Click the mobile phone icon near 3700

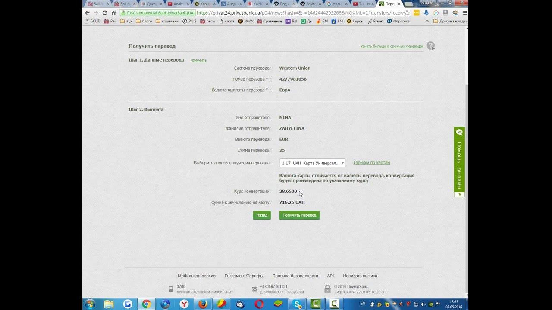(171, 288)
